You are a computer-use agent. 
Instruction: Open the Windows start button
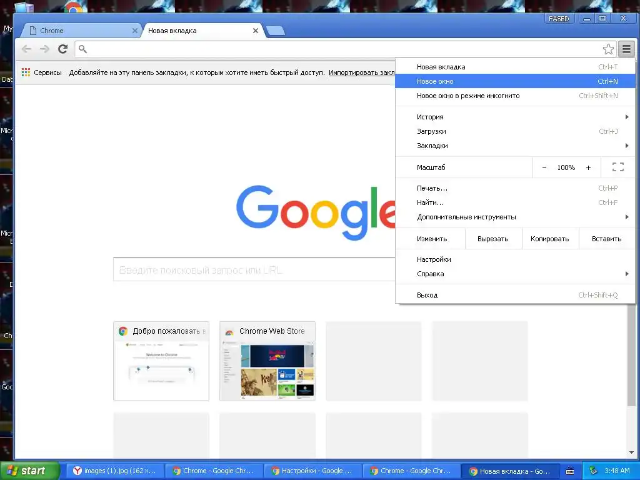(30, 471)
